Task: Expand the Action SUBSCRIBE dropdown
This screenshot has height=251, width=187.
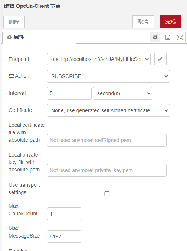Action: click(108, 76)
